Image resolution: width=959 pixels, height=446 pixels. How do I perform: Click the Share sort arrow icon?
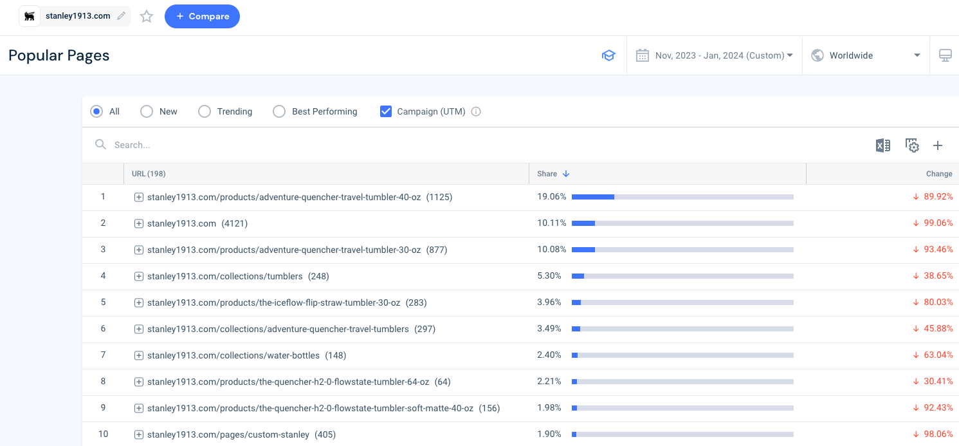tap(566, 174)
